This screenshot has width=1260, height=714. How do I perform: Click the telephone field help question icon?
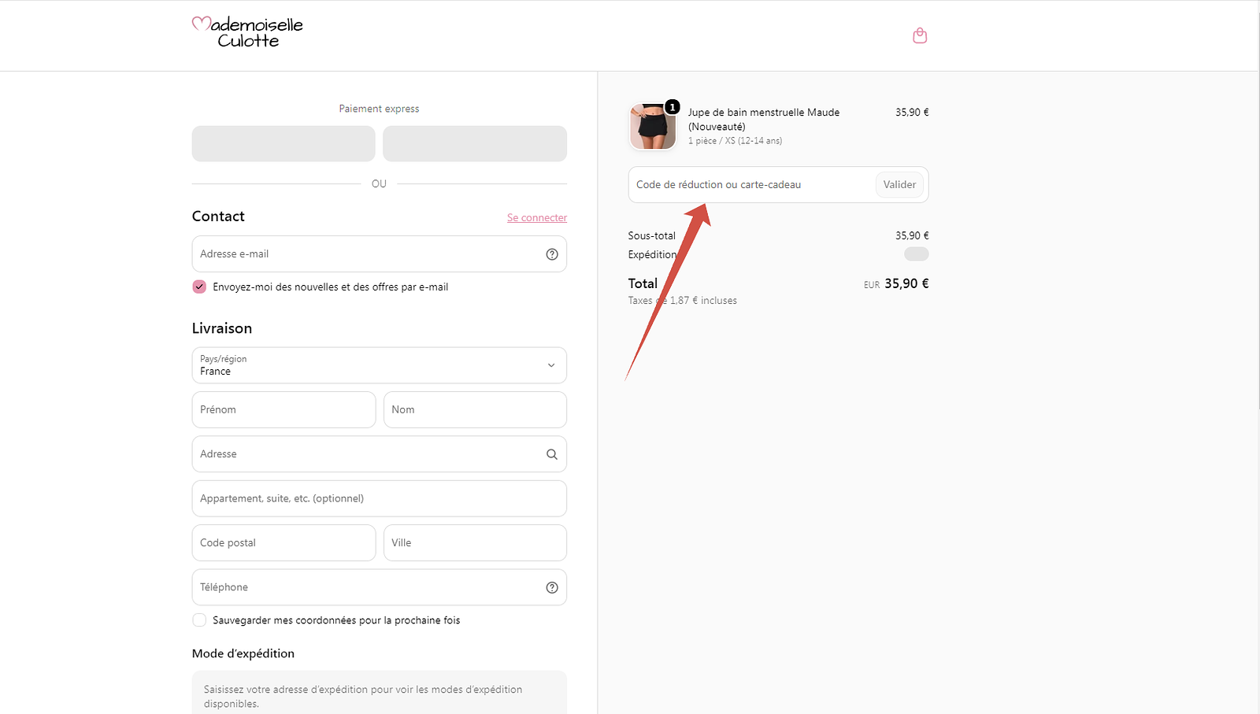tap(552, 587)
